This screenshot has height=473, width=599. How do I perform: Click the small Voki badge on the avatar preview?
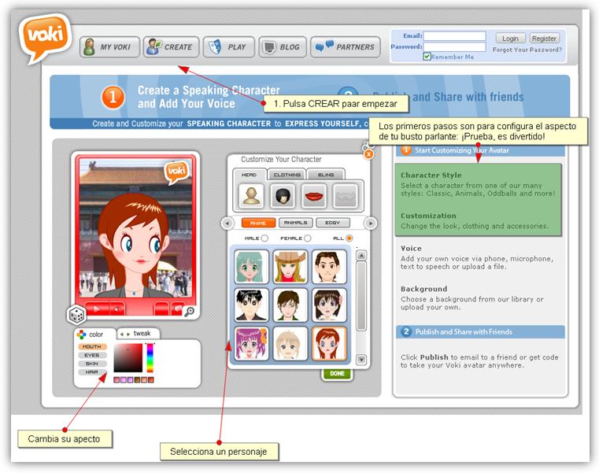click(x=177, y=171)
